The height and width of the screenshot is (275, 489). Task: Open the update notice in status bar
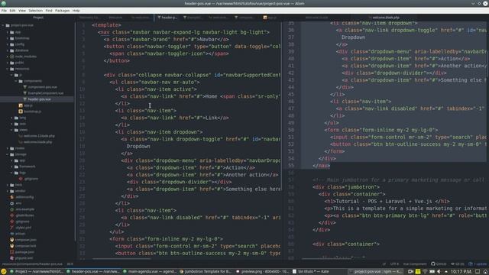(x=478, y=264)
